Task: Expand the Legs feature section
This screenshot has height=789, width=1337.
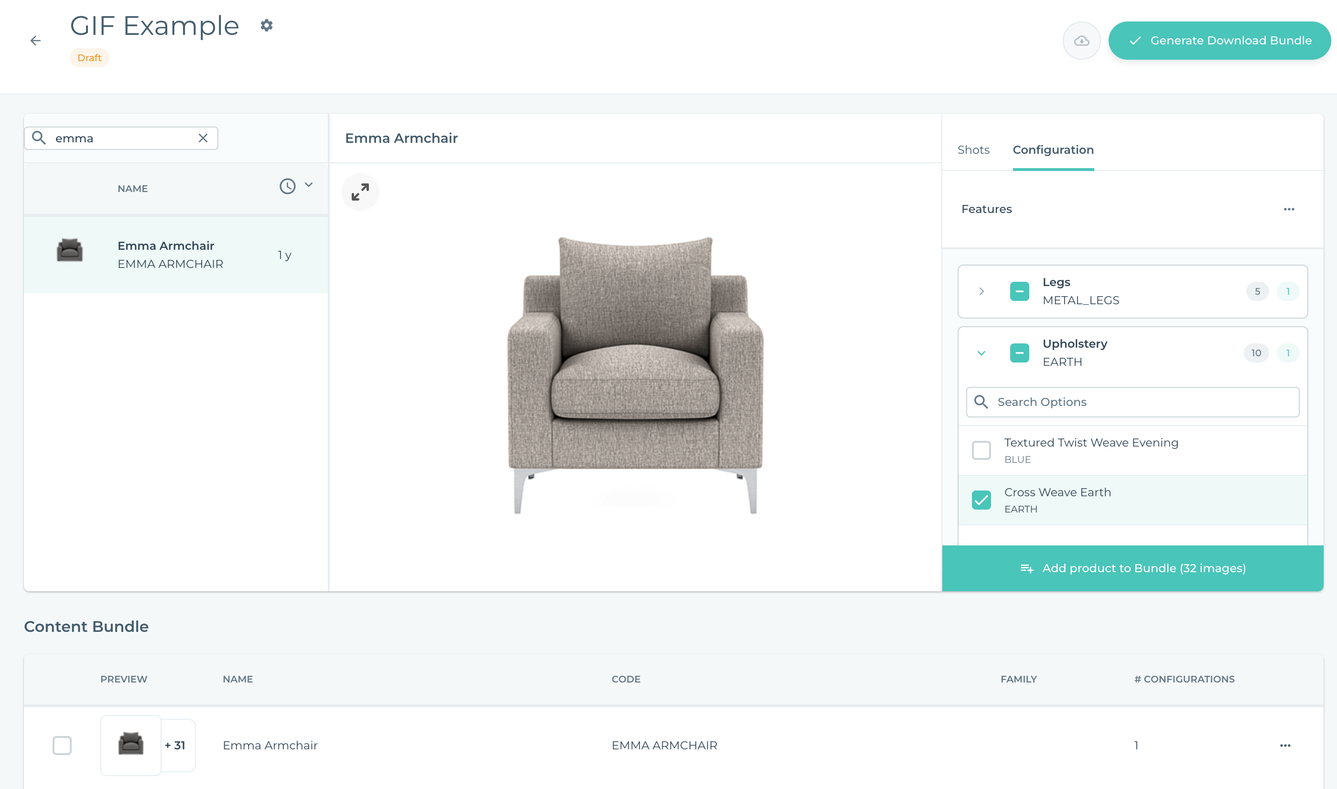Action: (982, 291)
